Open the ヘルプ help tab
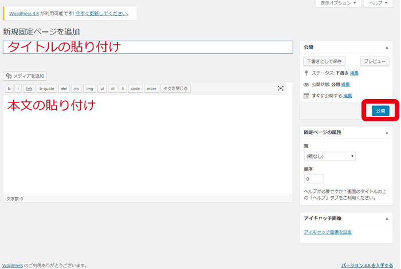 (x=378, y=3)
